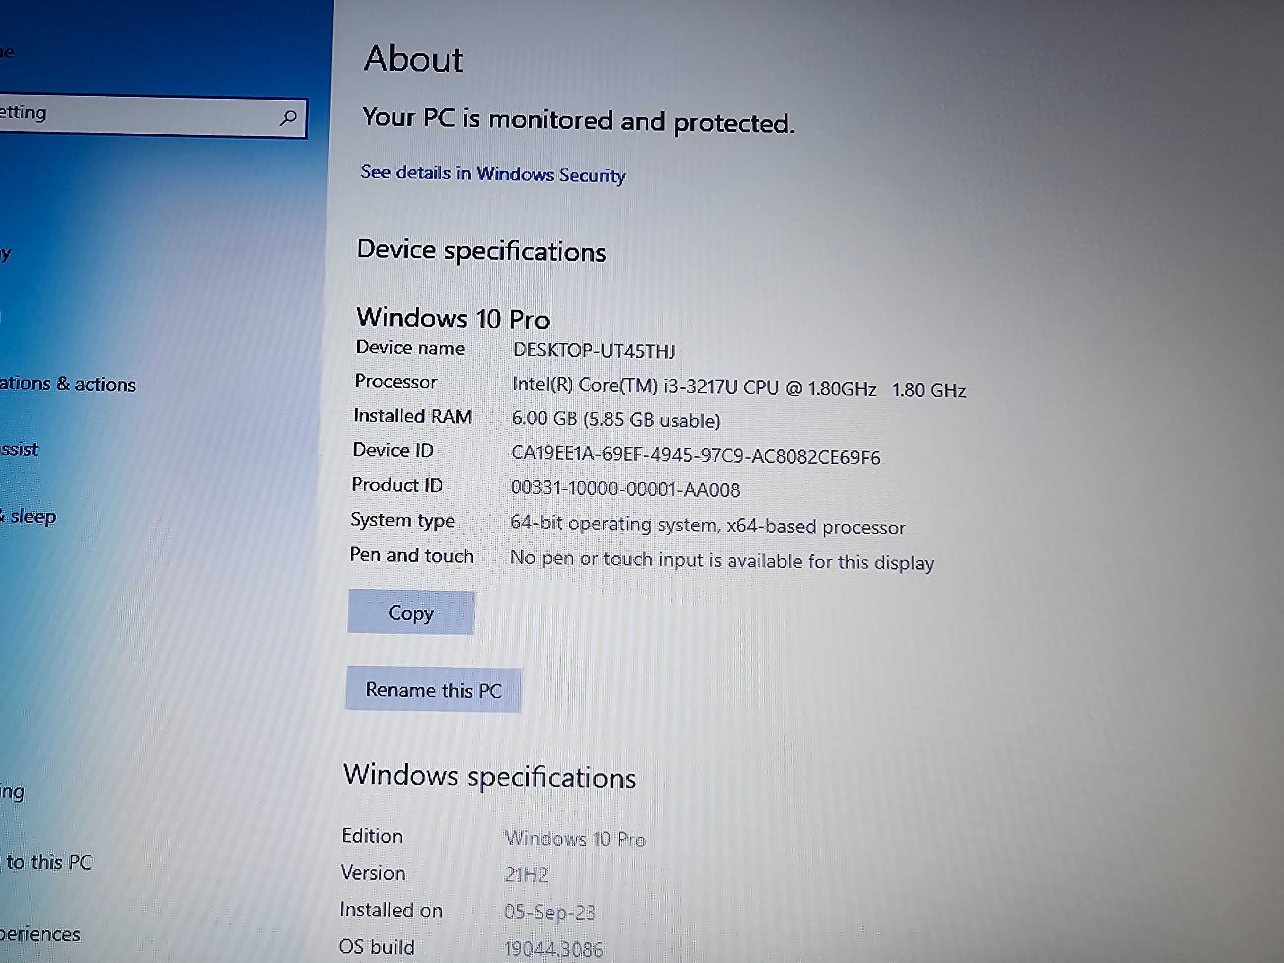Select Installed on date 05-Sep-23

550,912
